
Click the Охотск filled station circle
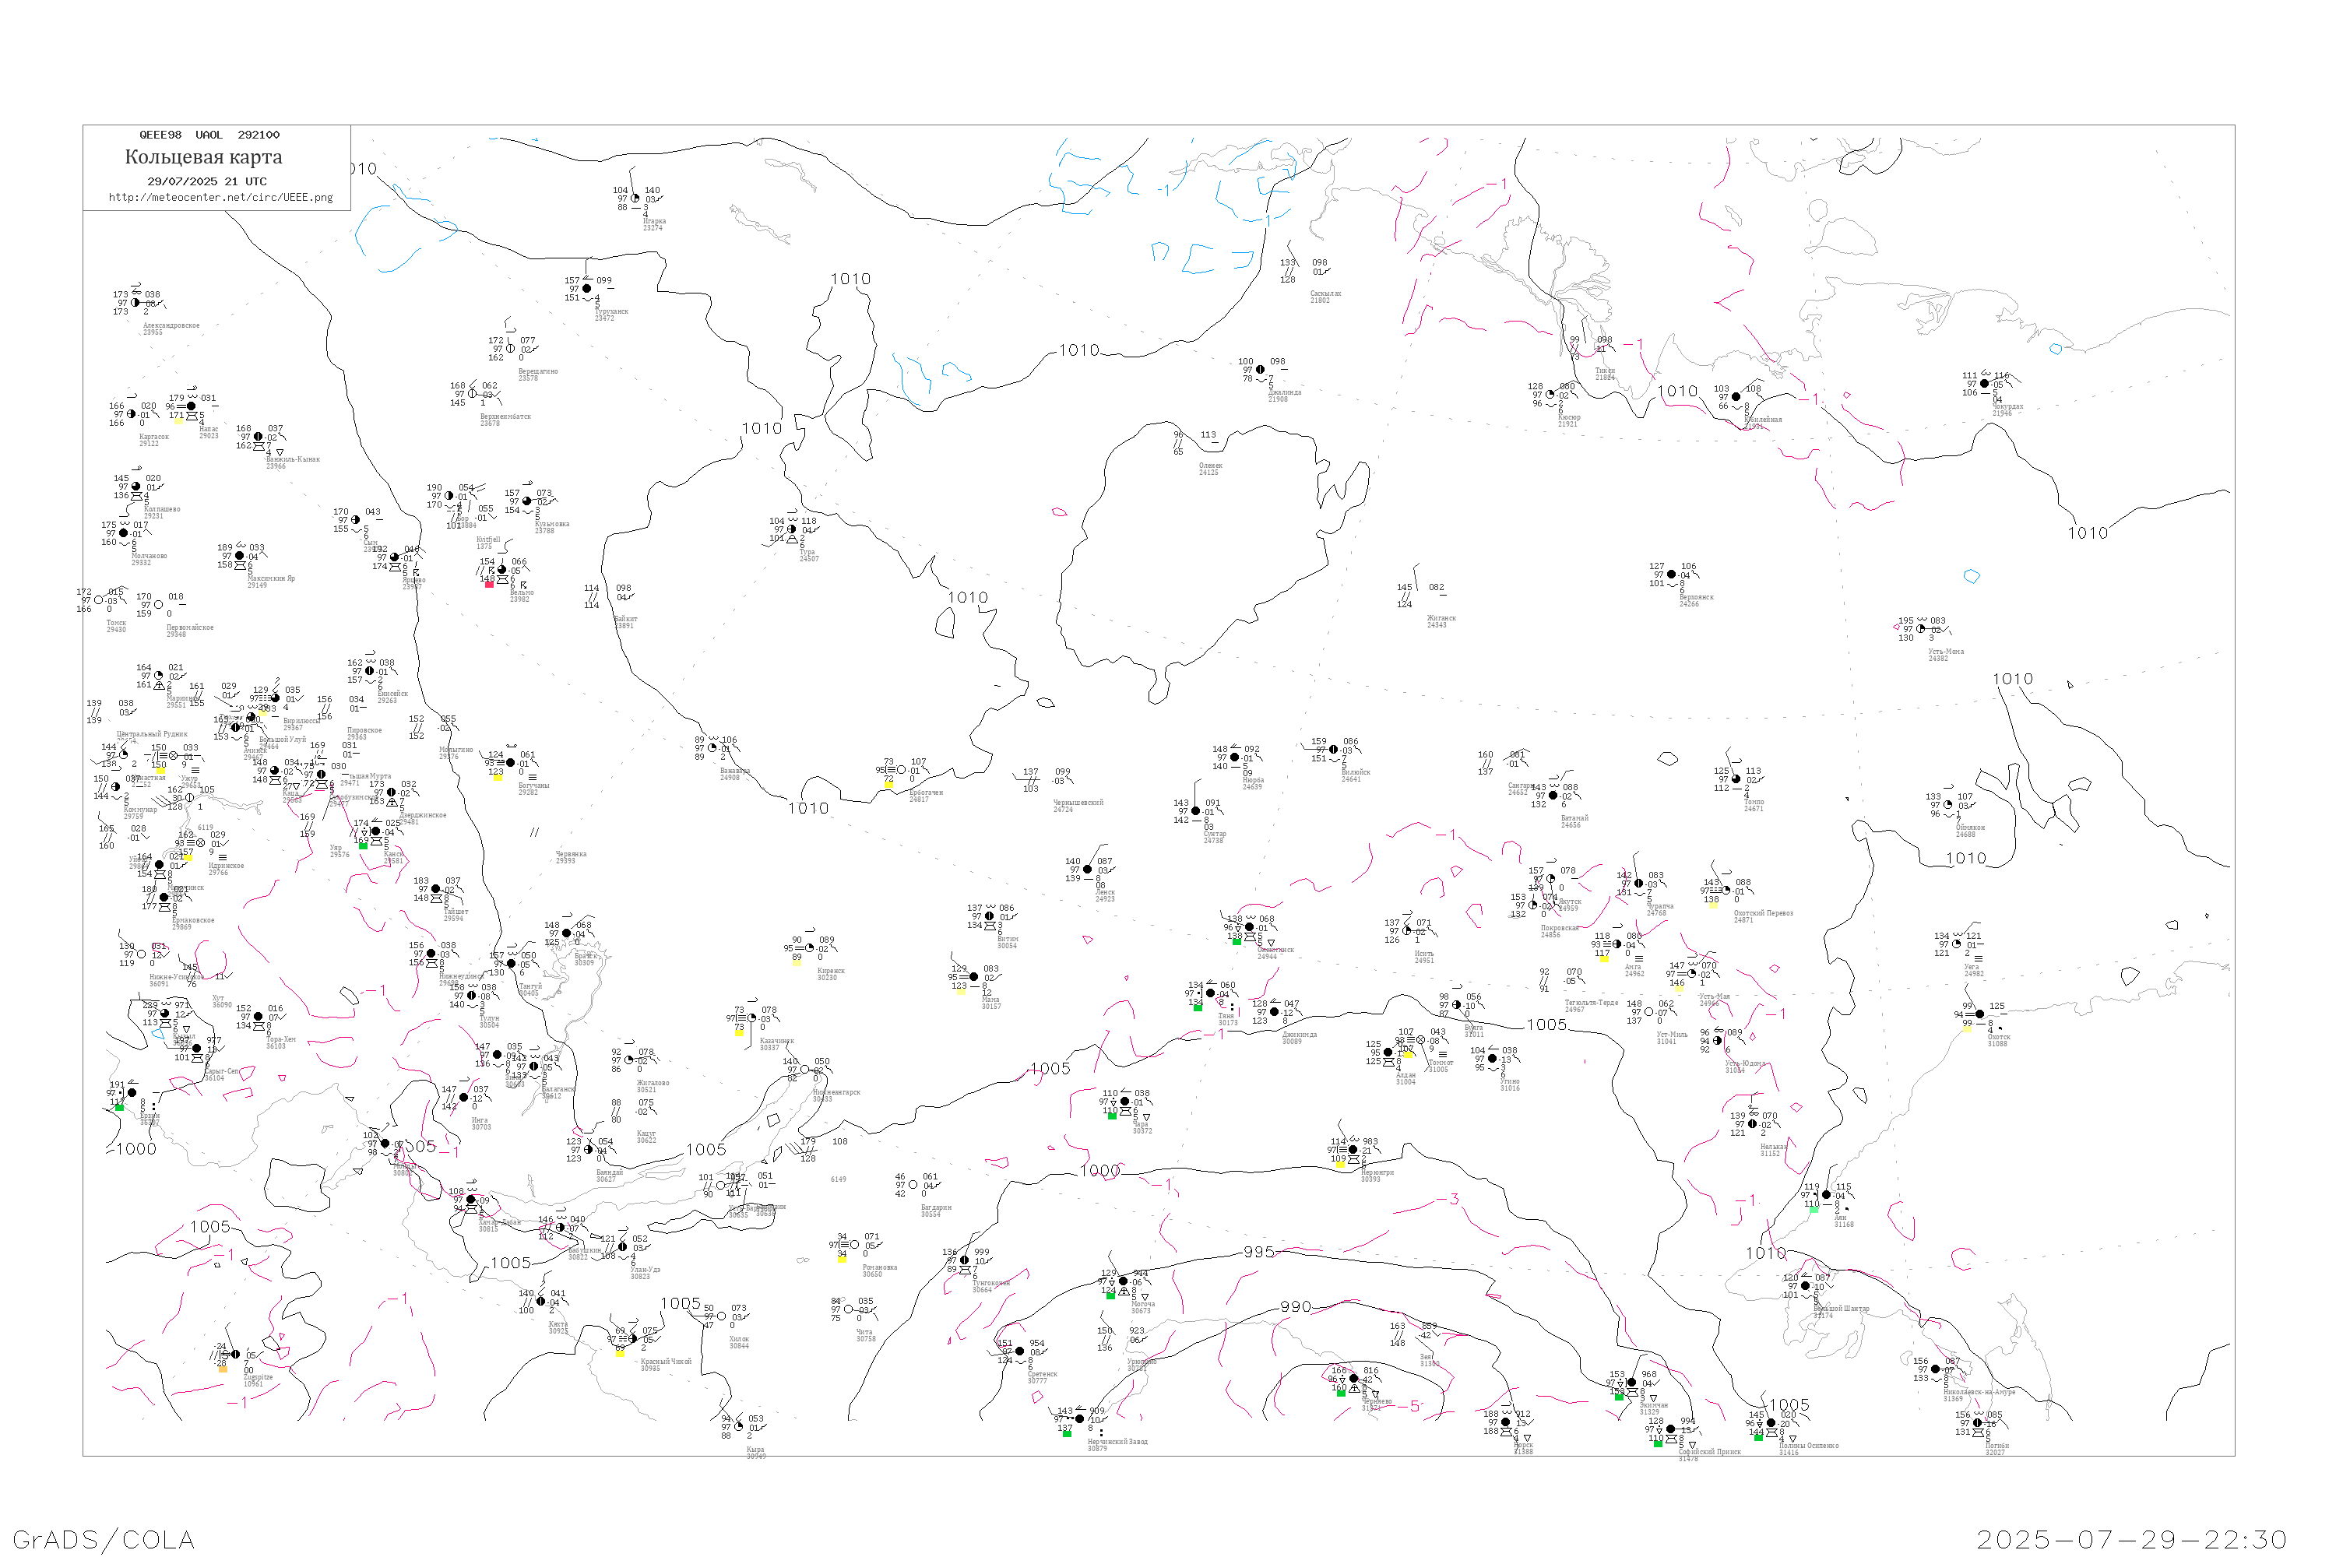1979,1015
